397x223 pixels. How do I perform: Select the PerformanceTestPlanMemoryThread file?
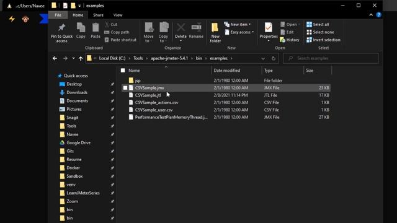pyautogui.click(x=171, y=117)
